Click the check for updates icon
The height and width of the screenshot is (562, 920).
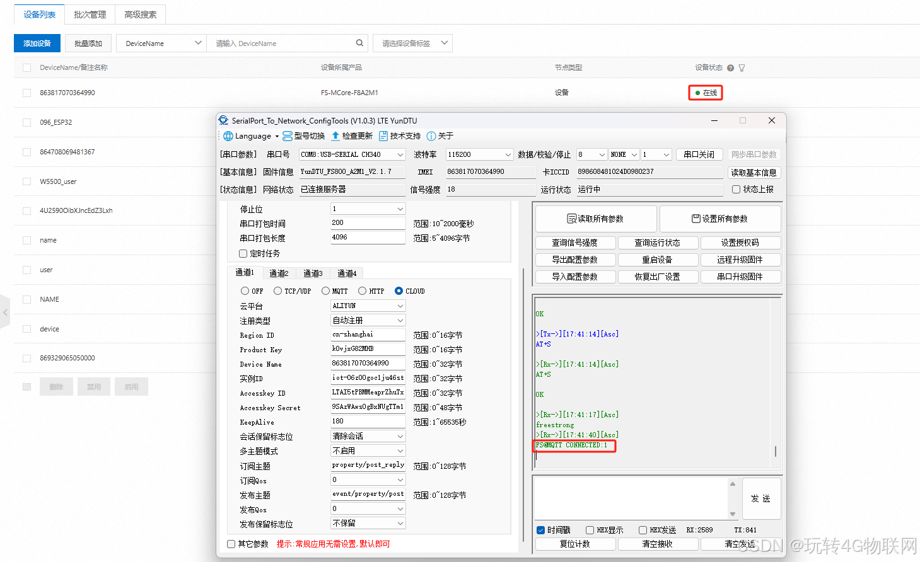point(335,136)
